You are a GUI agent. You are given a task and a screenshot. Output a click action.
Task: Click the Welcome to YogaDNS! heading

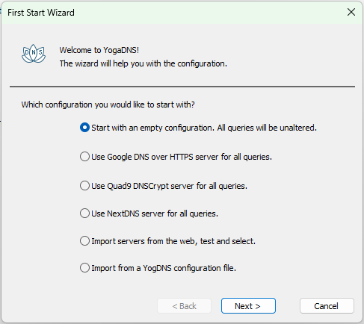[99, 50]
